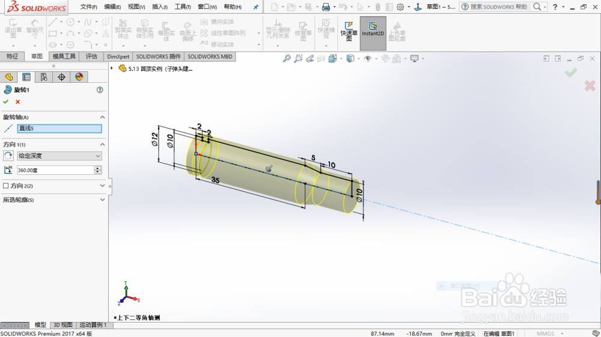
Task: Increase angle with the spinner up arrow
Action: (x=98, y=168)
